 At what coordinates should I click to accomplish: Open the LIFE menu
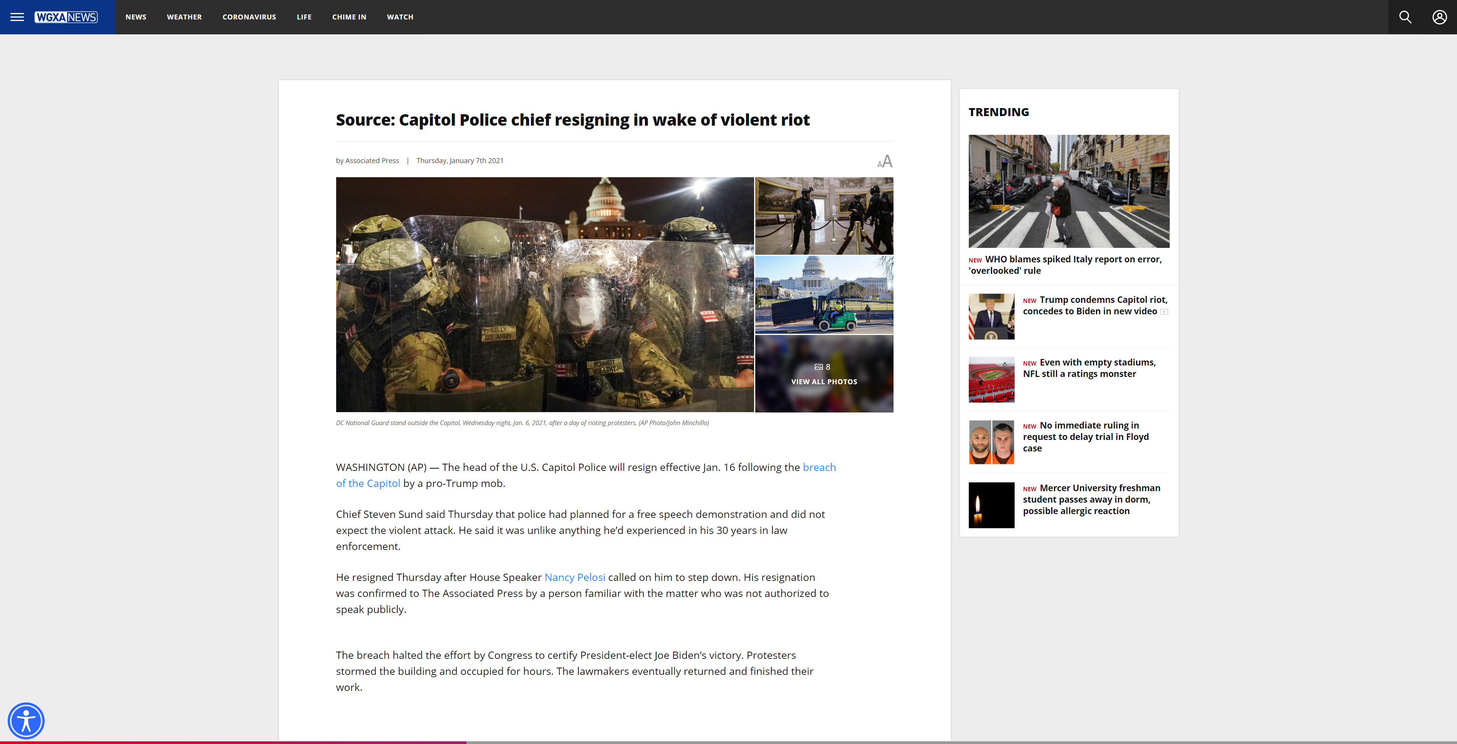click(x=304, y=17)
